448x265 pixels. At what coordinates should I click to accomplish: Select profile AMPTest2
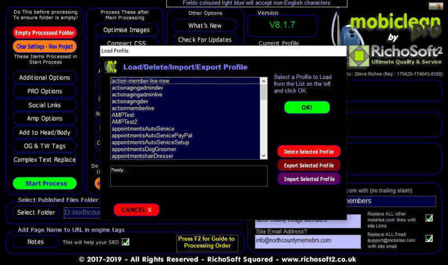pos(185,122)
